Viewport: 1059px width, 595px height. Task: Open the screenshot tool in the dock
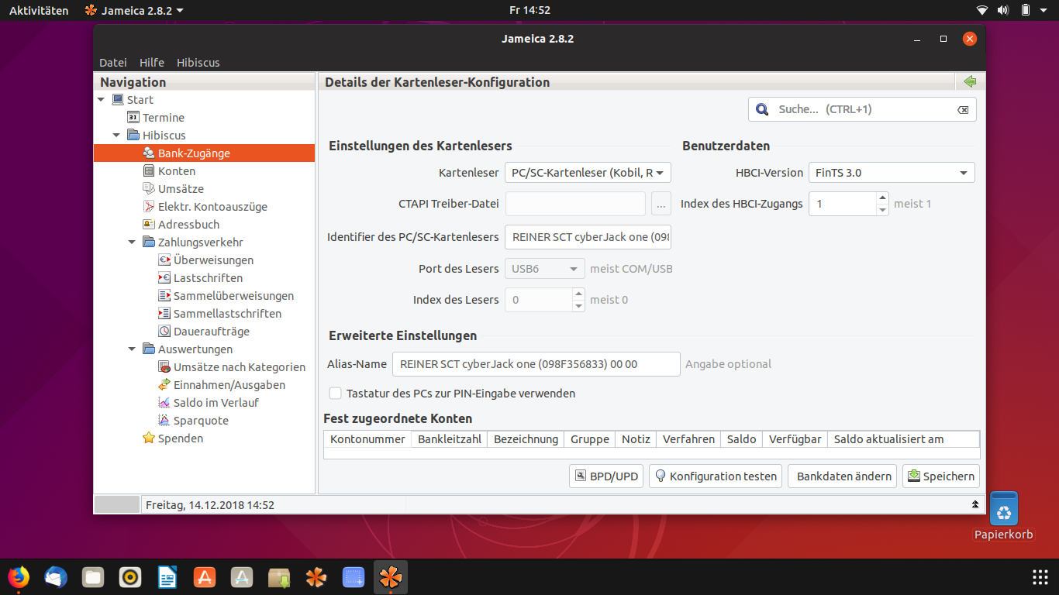coord(354,577)
